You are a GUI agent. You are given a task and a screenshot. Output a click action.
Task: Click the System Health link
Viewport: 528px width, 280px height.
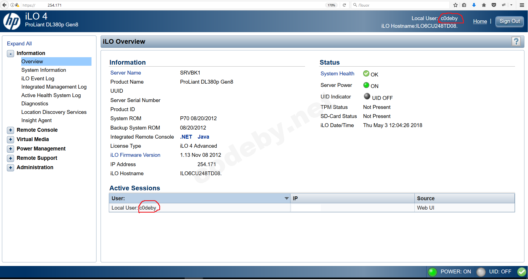[x=337, y=74]
